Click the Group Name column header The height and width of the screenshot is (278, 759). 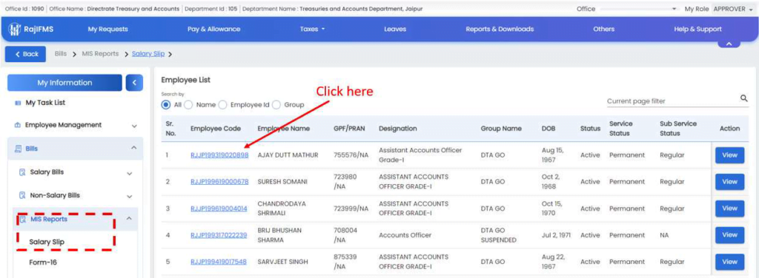click(x=501, y=129)
